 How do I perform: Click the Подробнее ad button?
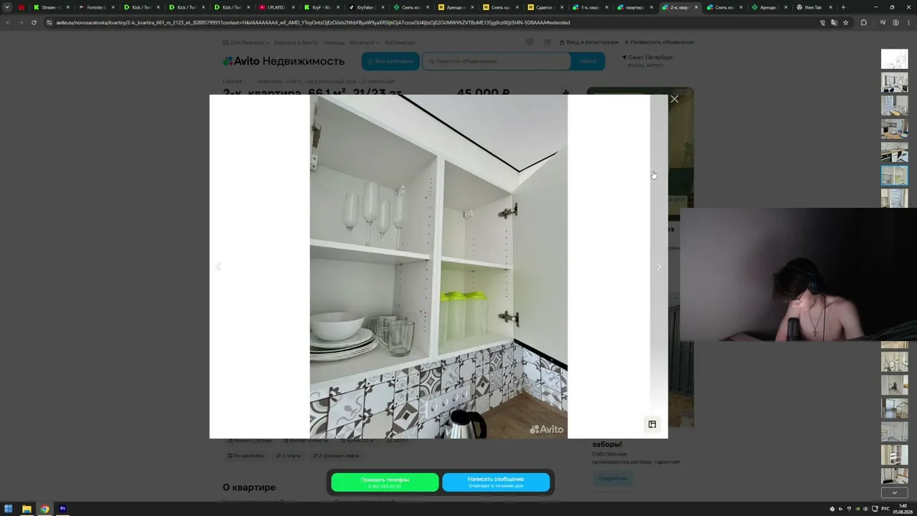(613, 478)
